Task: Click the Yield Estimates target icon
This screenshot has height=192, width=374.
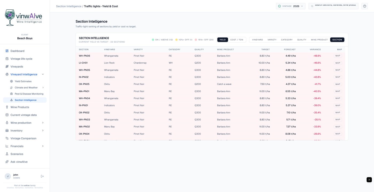Action: 11,81
